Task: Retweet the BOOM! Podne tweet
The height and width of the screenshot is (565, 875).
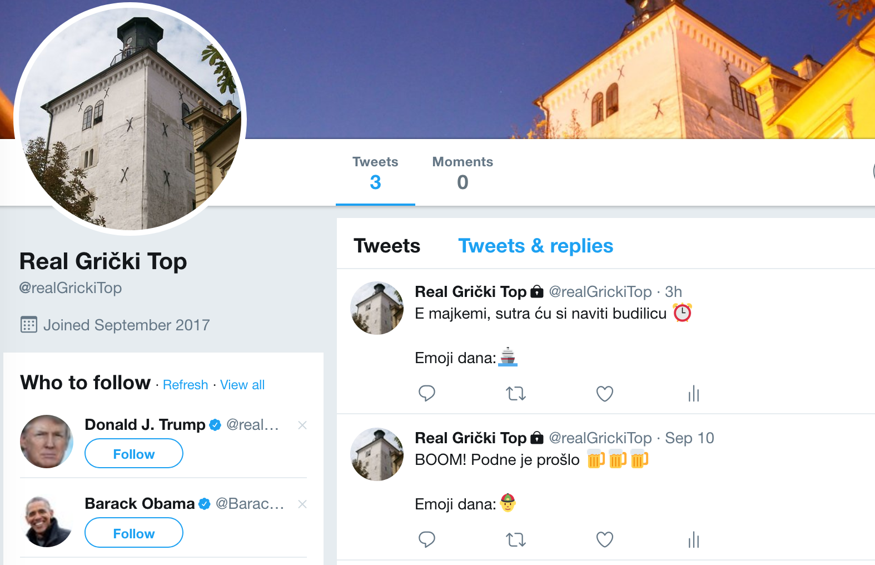Action: click(x=516, y=539)
